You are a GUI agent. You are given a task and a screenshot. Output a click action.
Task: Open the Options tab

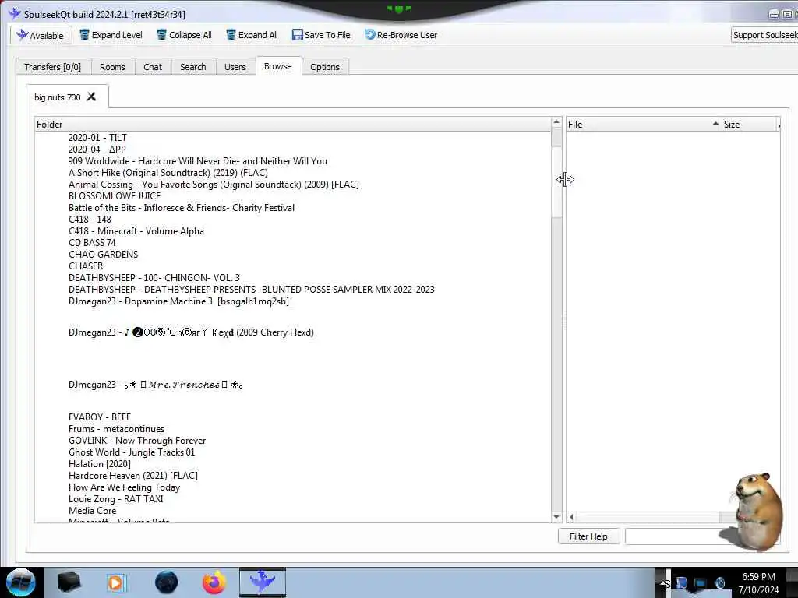click(x=325, y=67)
